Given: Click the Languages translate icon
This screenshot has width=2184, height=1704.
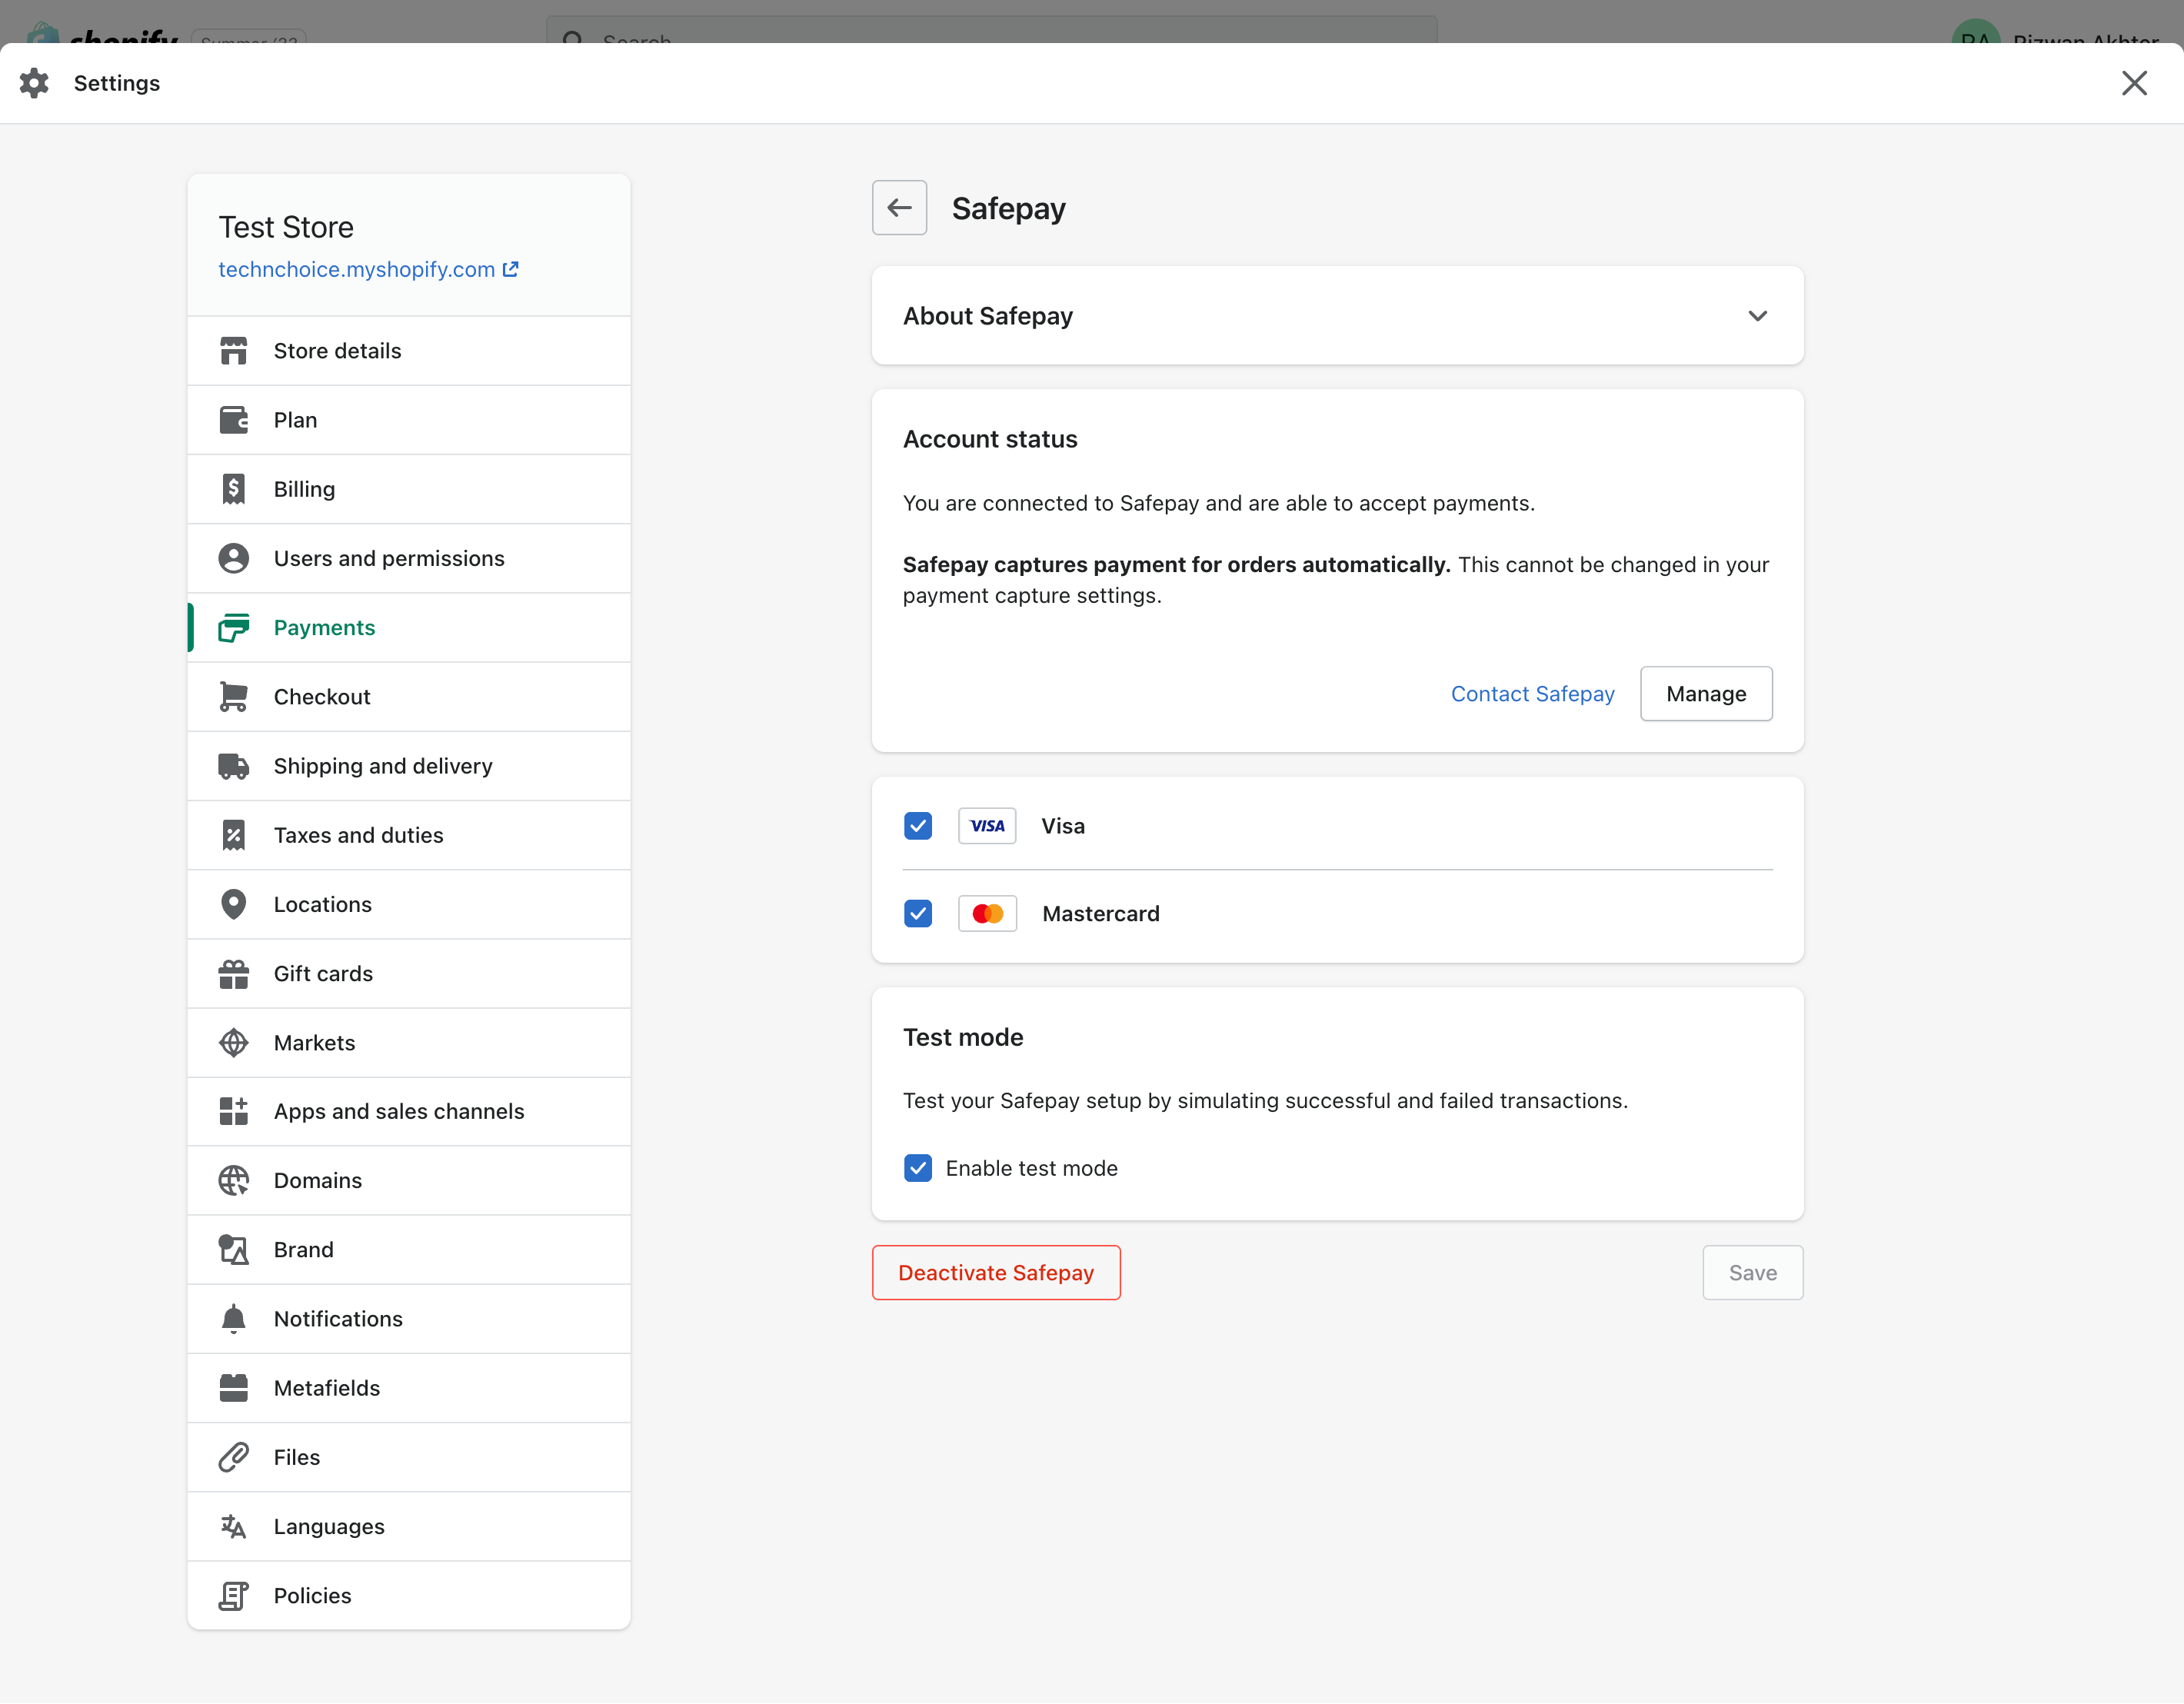Looking at the screenshot, I should coord(233,1527).
